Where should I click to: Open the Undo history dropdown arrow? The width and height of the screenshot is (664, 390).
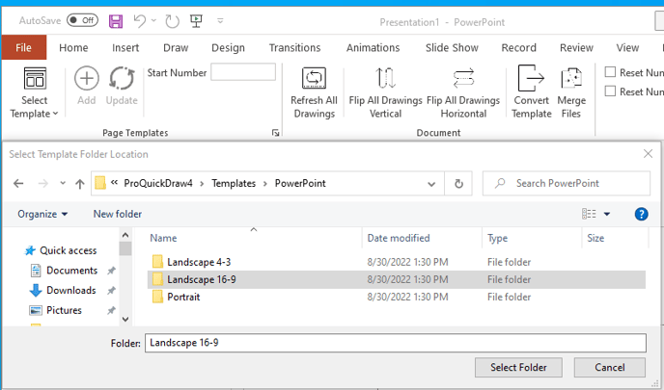pyautogui.click(x=153, y=20)
